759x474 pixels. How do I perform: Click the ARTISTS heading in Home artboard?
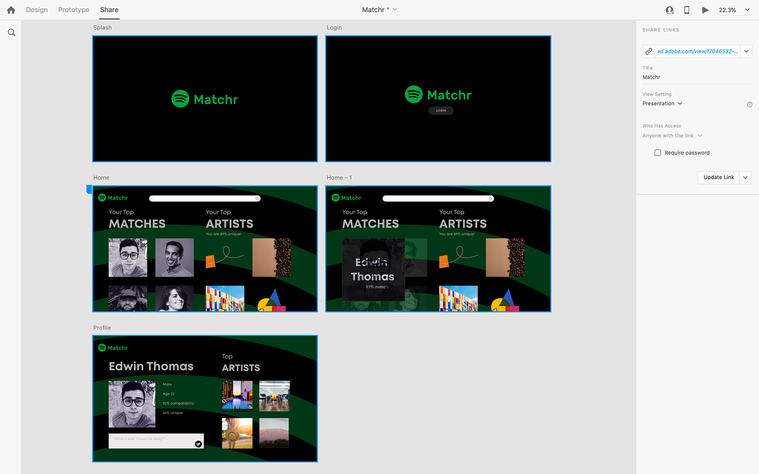pos(230,224)
